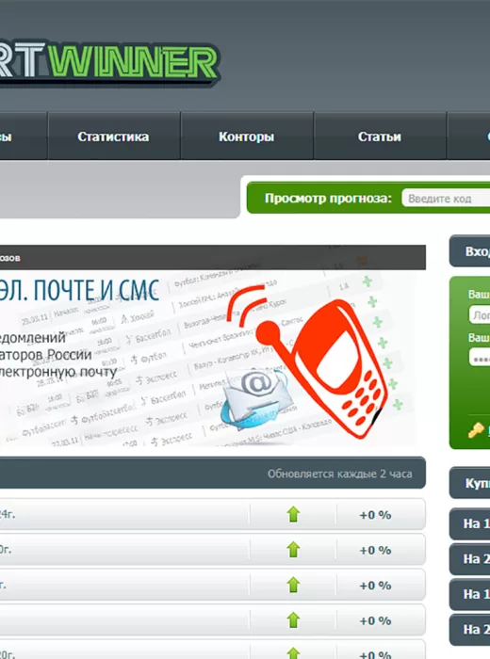The image size is (490, 659).
Task: Go to the Конторы section
Action: 247,137
